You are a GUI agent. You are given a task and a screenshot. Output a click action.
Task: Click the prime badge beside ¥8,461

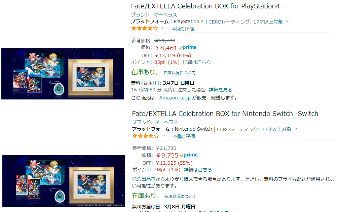pyautogui.click(x=188, y=48)
